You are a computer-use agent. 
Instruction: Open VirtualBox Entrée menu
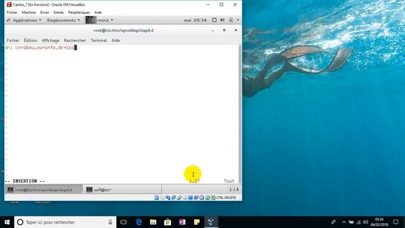pyautogui.click(x=58, y=13)
